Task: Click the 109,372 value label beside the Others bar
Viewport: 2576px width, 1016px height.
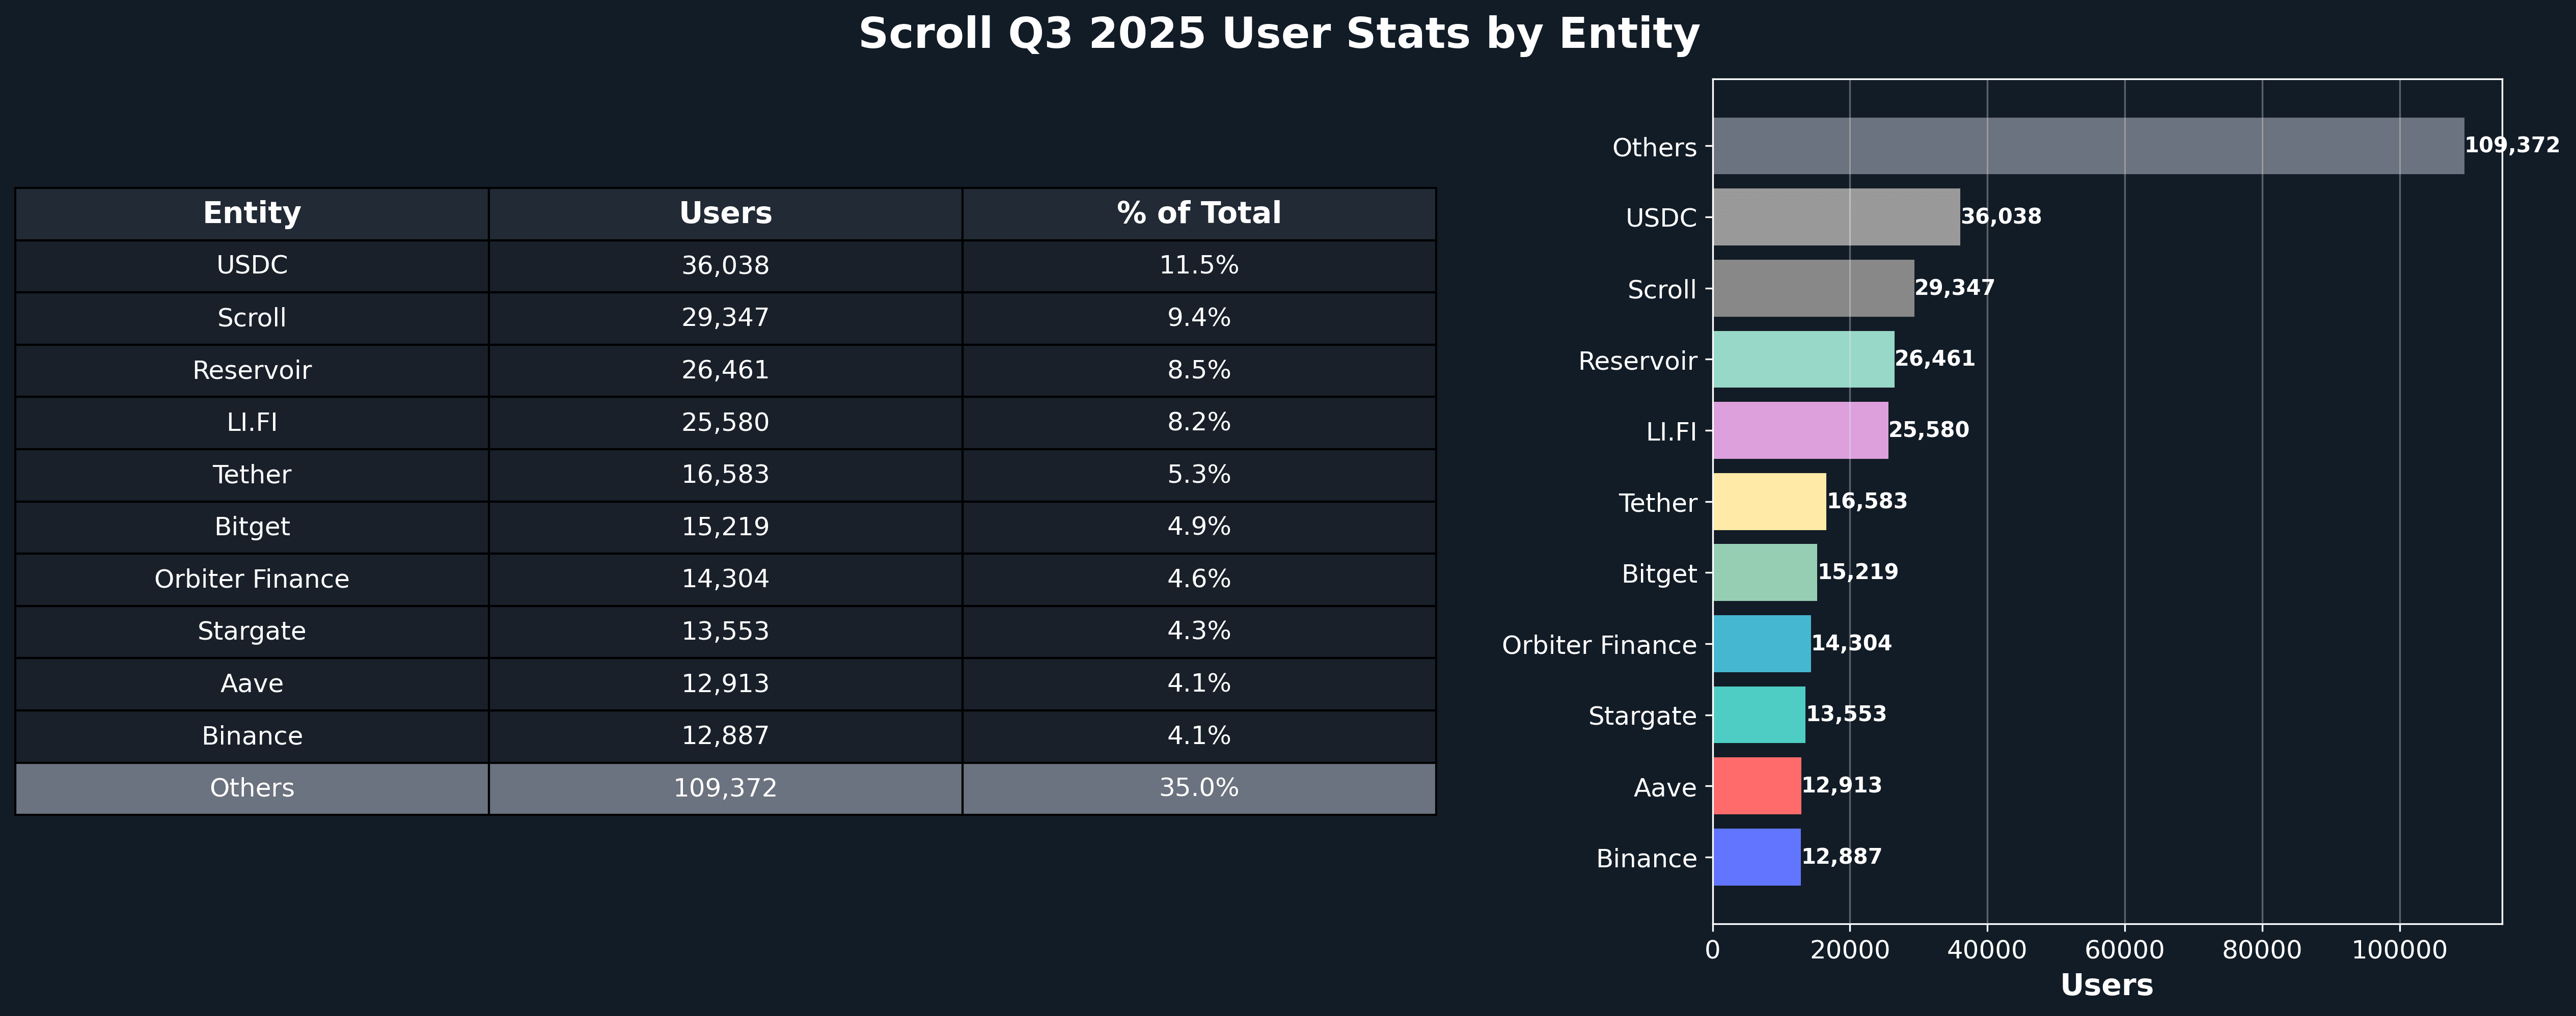Action: 2511,146
